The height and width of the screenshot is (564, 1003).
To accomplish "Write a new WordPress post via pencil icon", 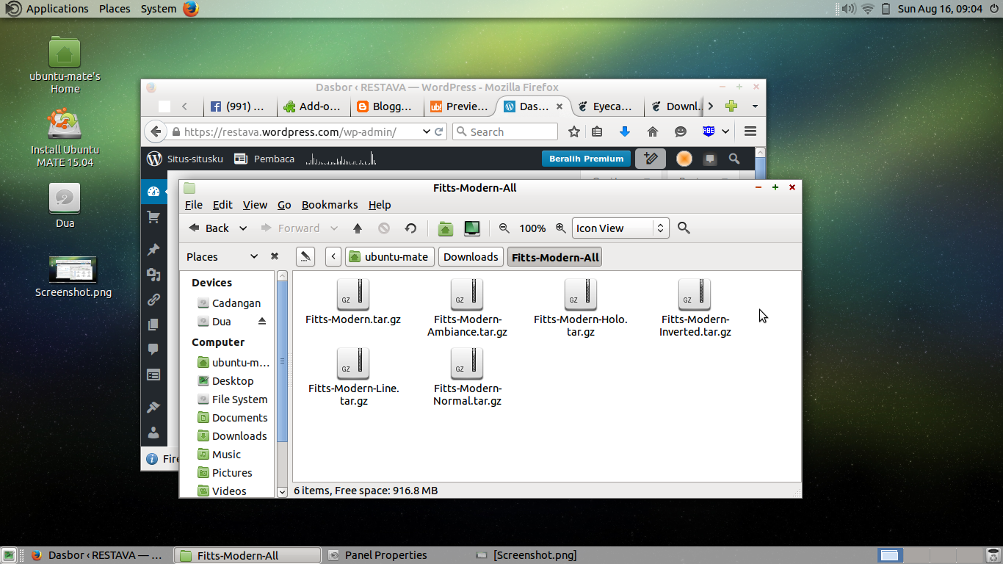I will tap(651, 159).
